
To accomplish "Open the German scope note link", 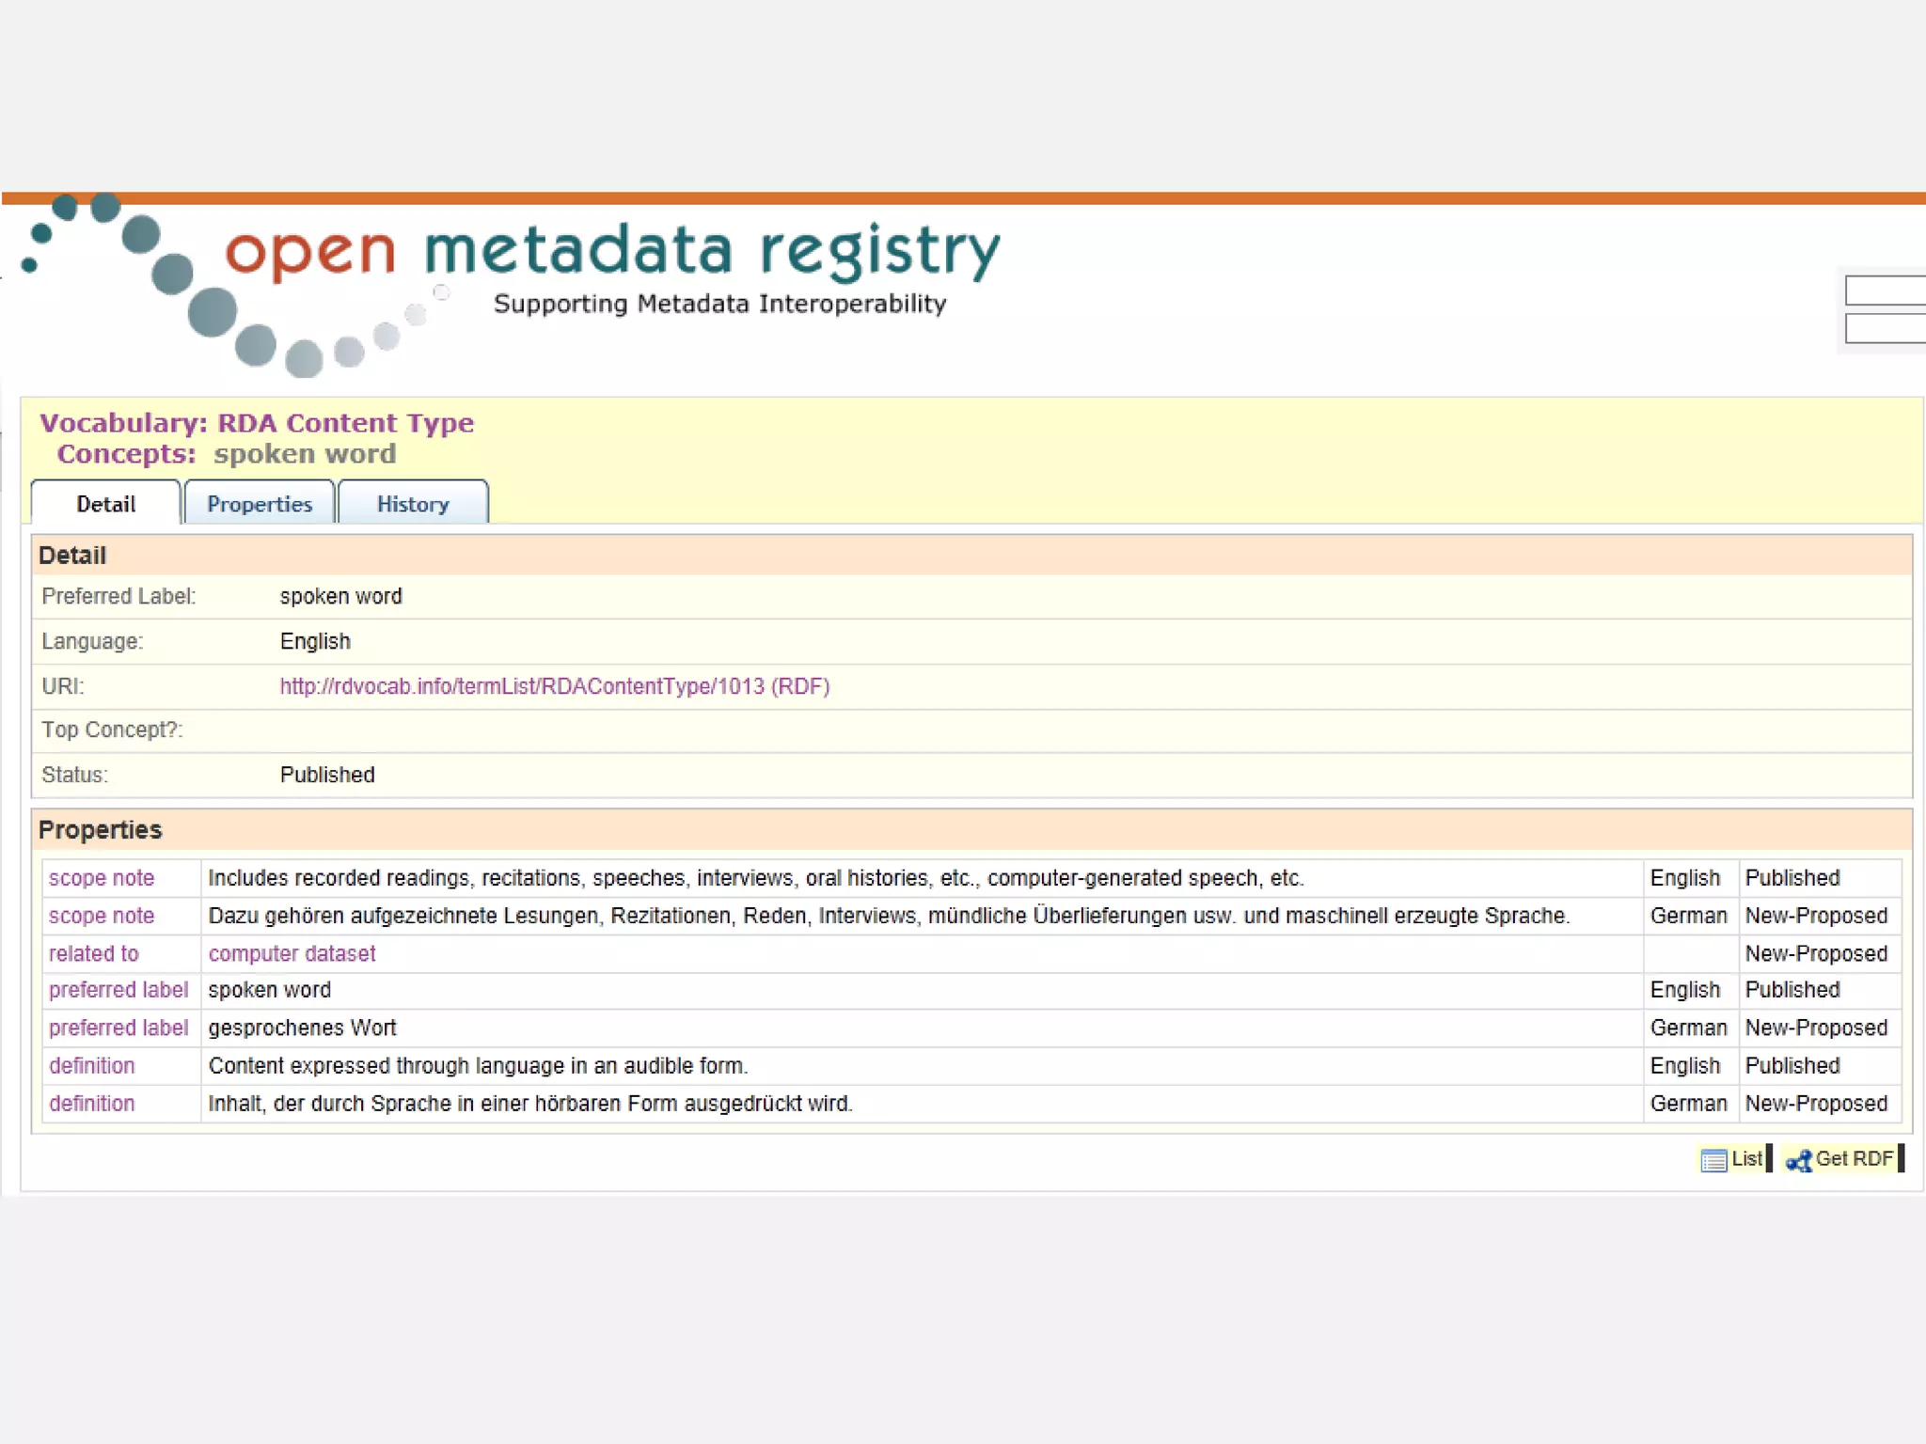I will coord(102,916).
